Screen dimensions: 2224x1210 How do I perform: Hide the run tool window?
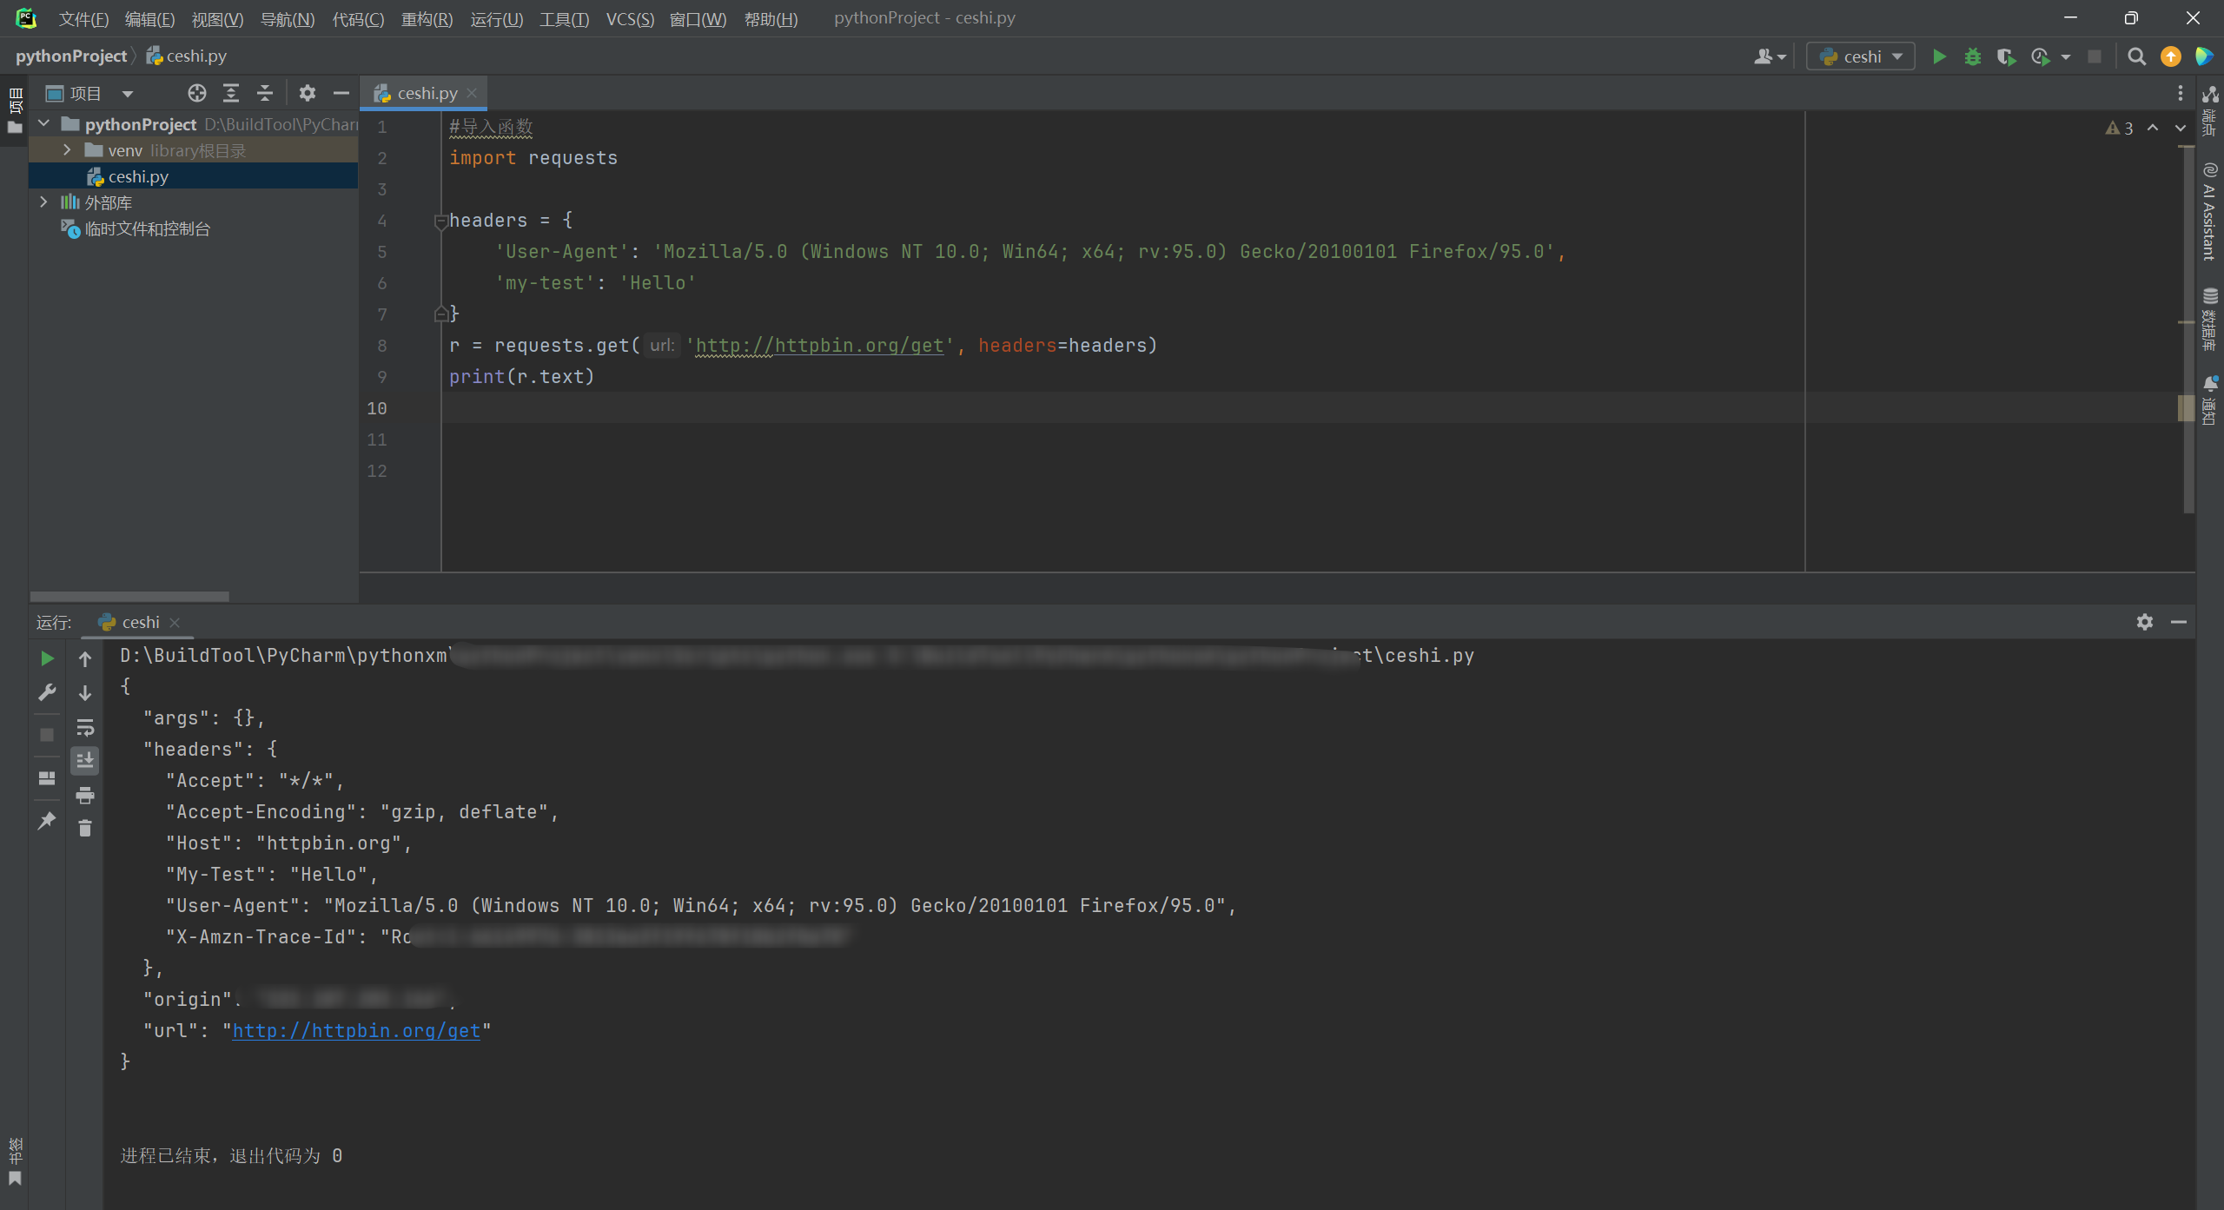pyautogui.click(x=2179, y=622)
